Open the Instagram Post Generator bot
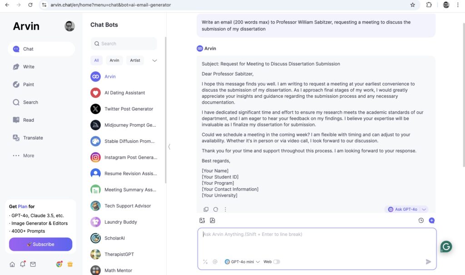This screenshot has height=275, width=465. 124,157
